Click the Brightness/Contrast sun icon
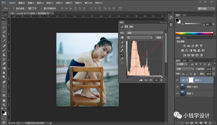 (185, 46)
